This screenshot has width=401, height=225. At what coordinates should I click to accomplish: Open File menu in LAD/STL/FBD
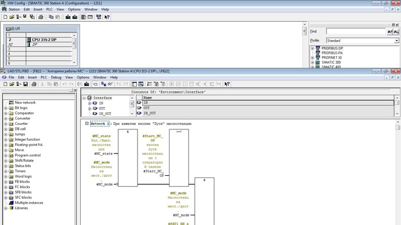coord(11,77)
